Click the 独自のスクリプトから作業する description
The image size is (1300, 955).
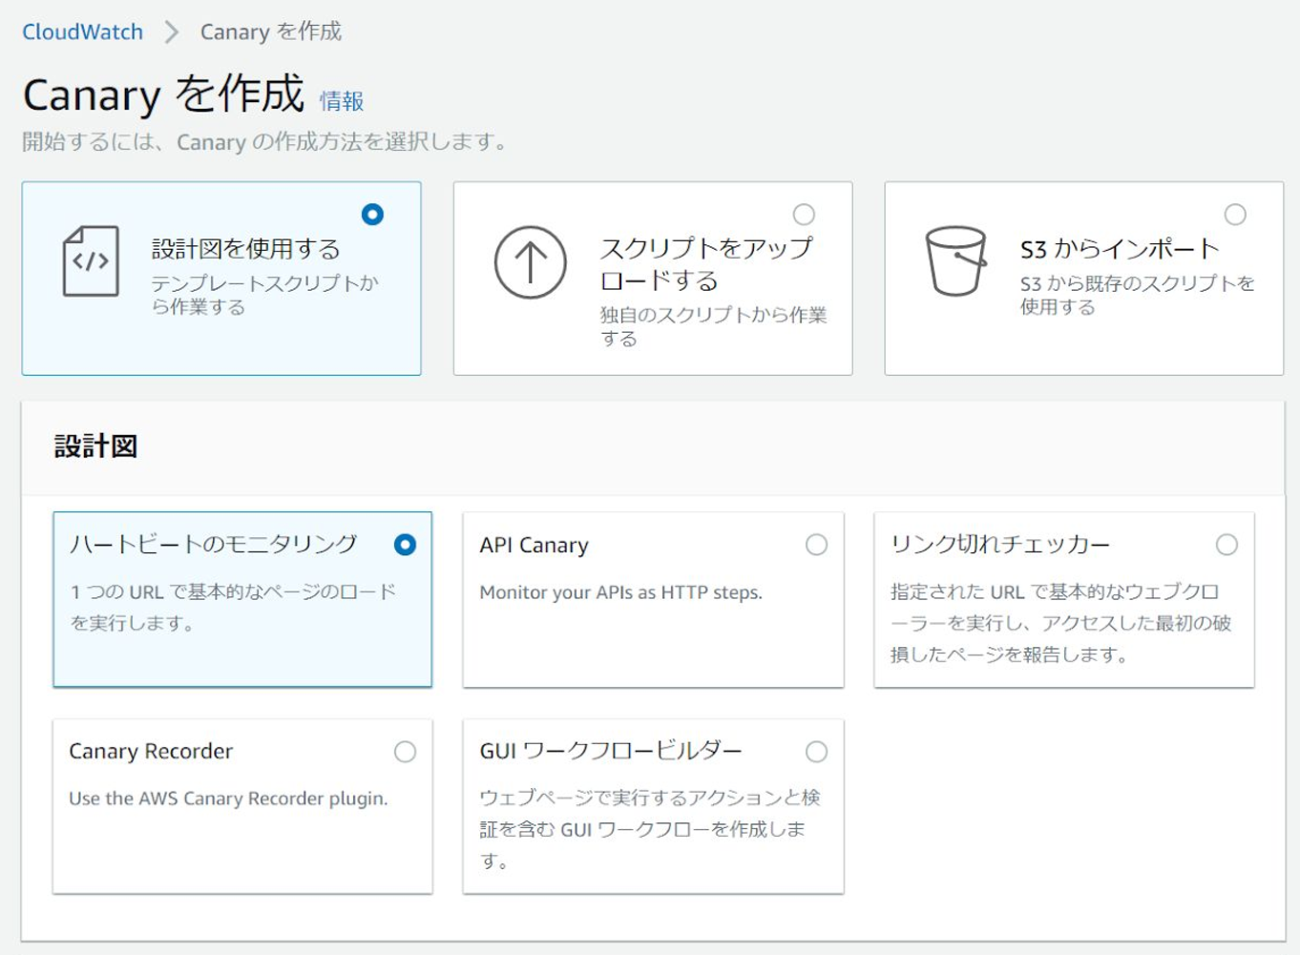tap(713, 326)
